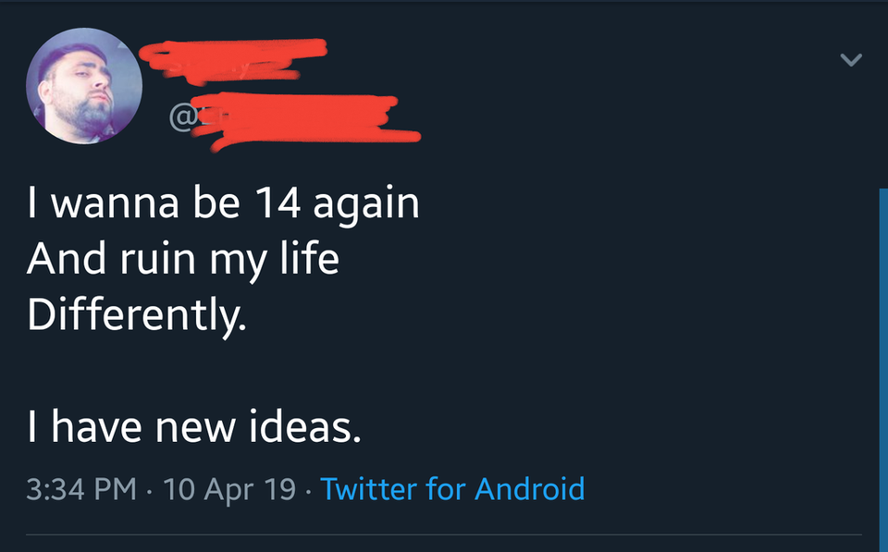
Task: Open the red-redacted display name
Action: [236, 57]
